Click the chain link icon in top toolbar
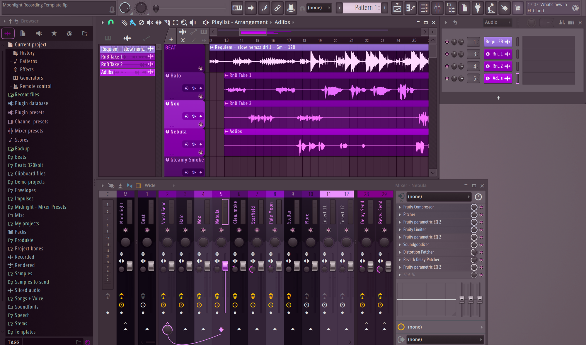The width and height of the screenshot is (586, 345). point(277,8)
